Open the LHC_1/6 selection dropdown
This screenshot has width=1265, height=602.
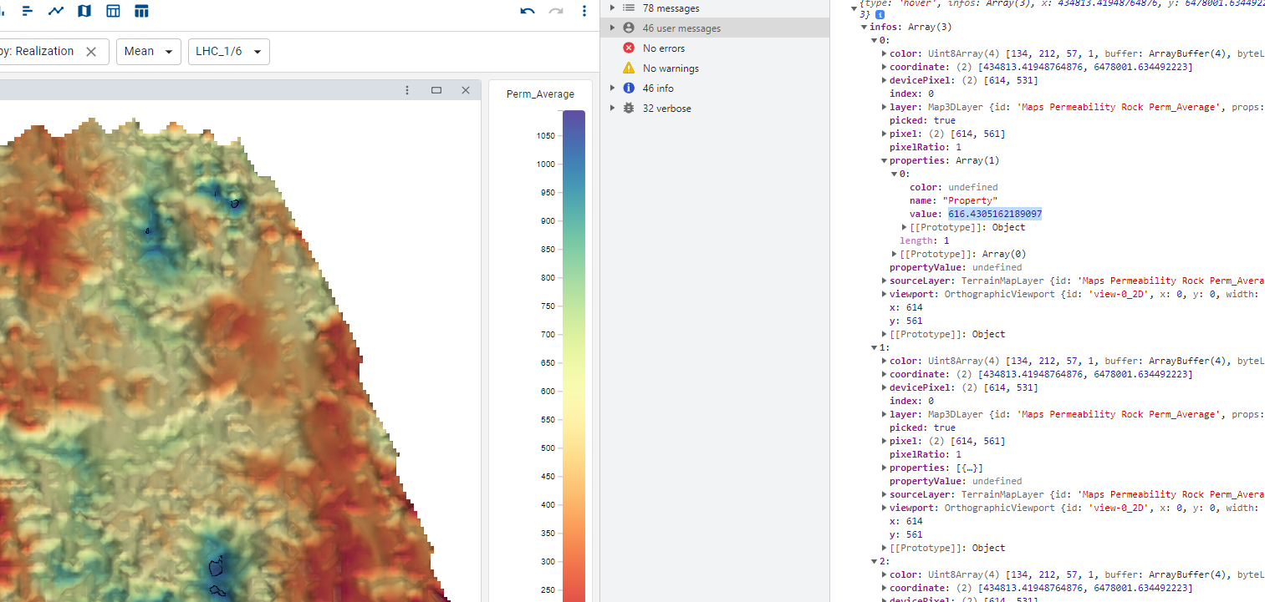point(228,51)
